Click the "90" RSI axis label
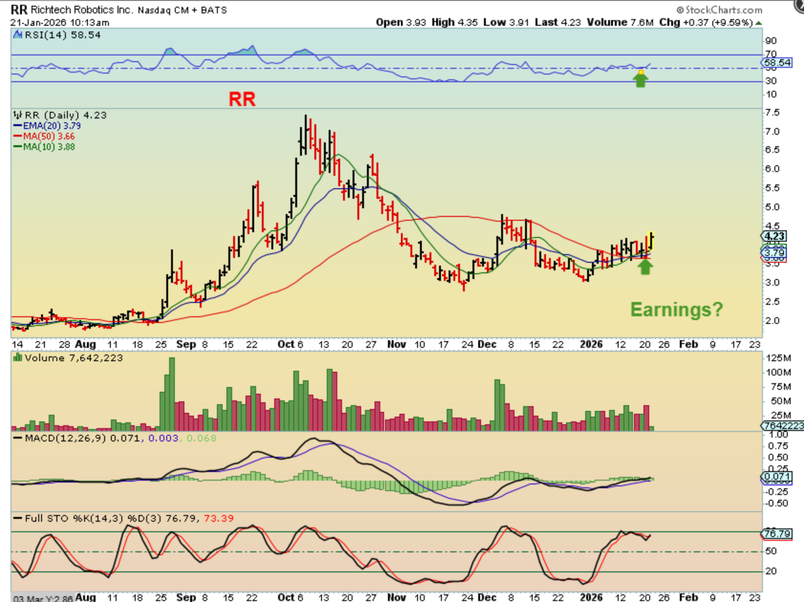Viewport: 804px width, 602px height. 771,41
